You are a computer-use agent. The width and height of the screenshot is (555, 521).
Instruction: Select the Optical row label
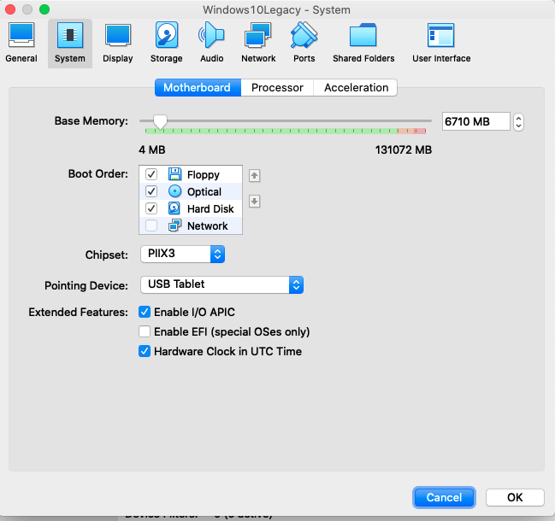204,192
